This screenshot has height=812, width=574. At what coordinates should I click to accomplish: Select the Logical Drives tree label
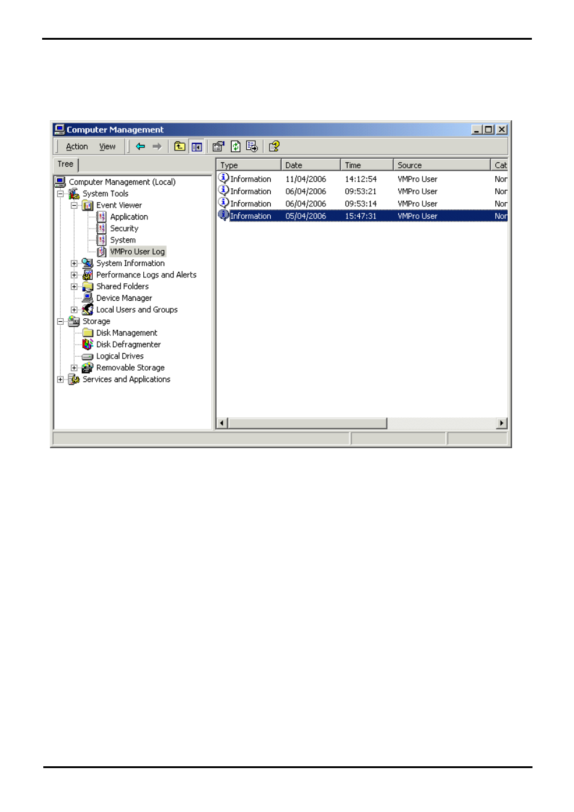(120, 356)
